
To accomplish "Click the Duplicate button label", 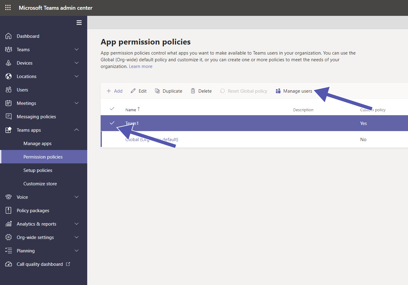I will [172, 91].
